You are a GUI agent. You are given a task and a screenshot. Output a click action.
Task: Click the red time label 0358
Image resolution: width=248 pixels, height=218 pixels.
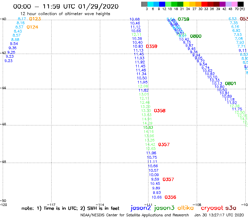pyautogui.click(x=160, y=111)
